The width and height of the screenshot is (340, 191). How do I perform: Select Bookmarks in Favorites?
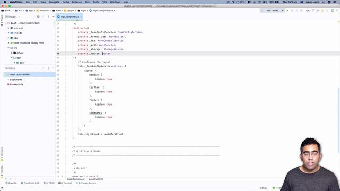coord(16,80)
